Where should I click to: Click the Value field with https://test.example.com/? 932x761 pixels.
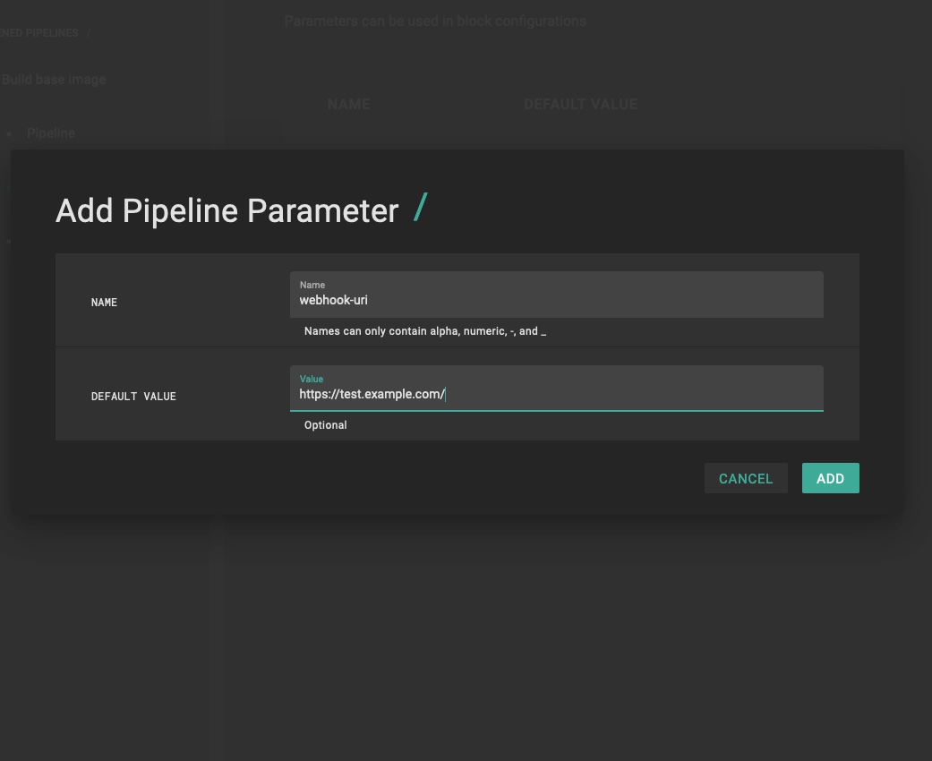pyautogui.click(x=556, y=389)
